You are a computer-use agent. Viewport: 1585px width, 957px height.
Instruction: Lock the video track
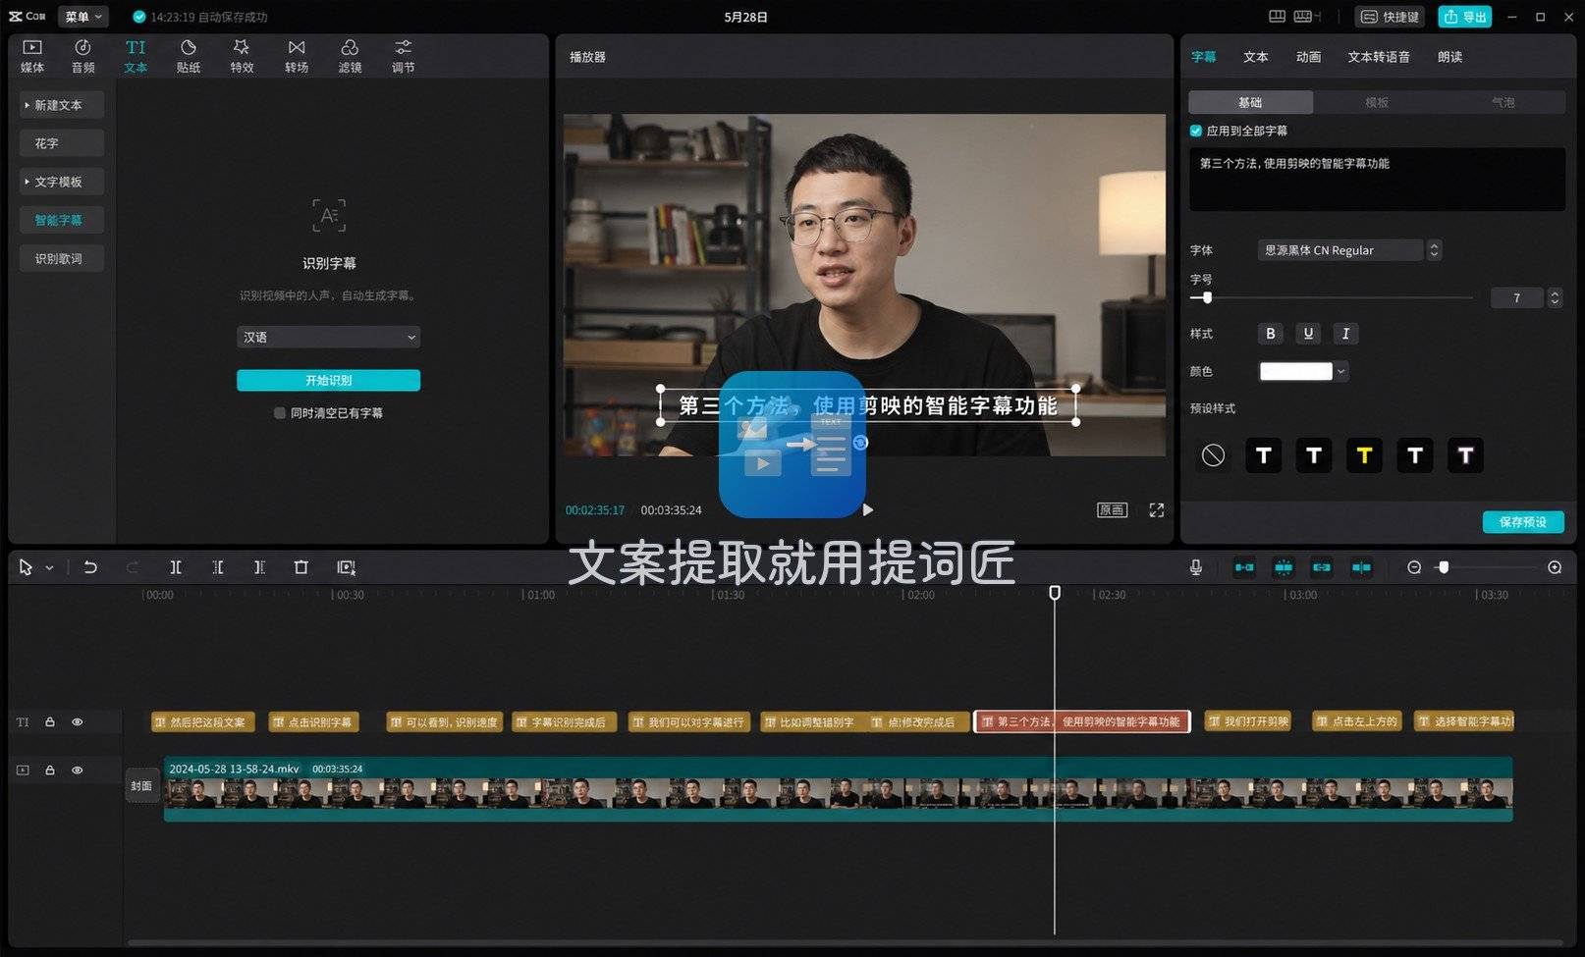pos(50,771)
